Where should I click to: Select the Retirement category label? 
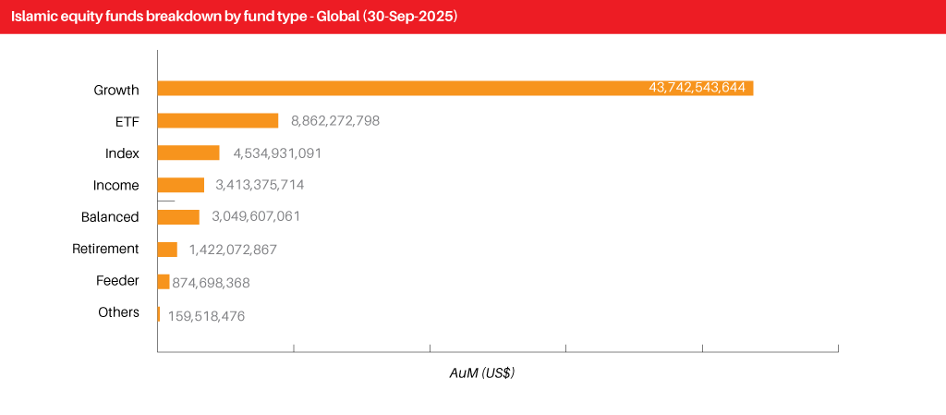105,249
